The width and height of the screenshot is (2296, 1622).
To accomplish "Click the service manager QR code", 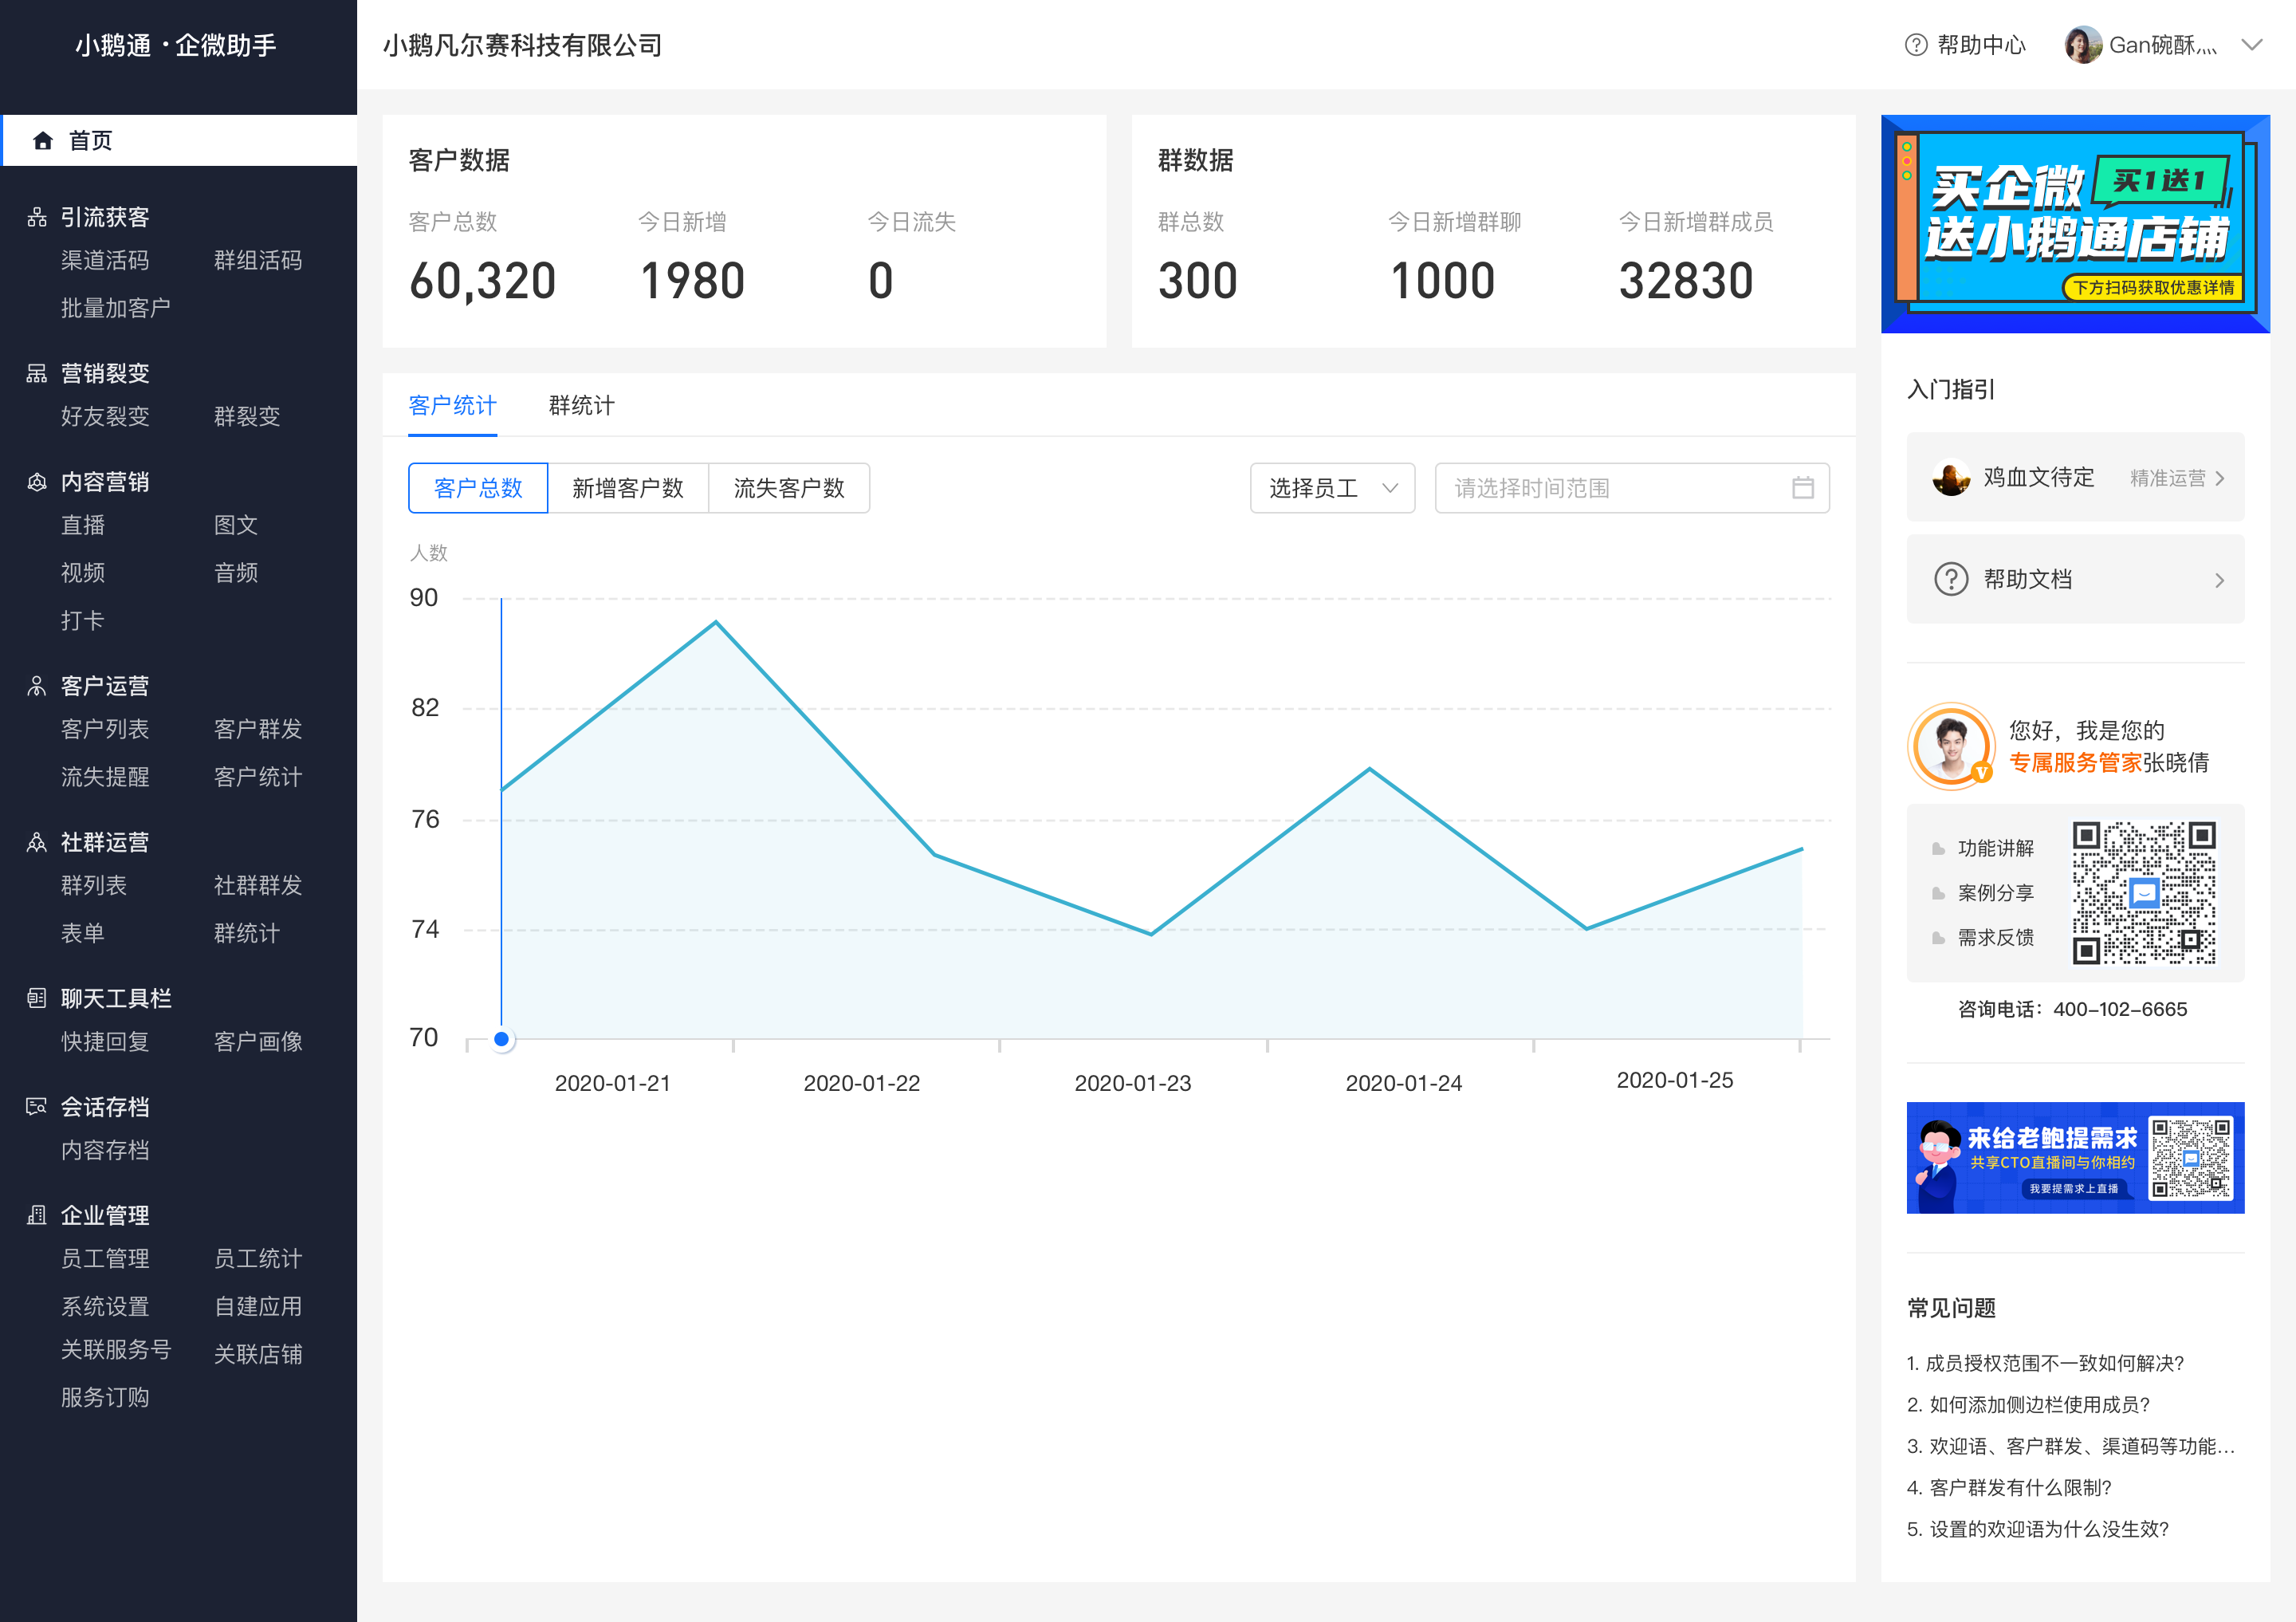I will click(x=2143, y=893).
